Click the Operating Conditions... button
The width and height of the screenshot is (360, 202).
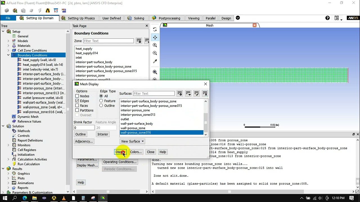tap(120, 162)
